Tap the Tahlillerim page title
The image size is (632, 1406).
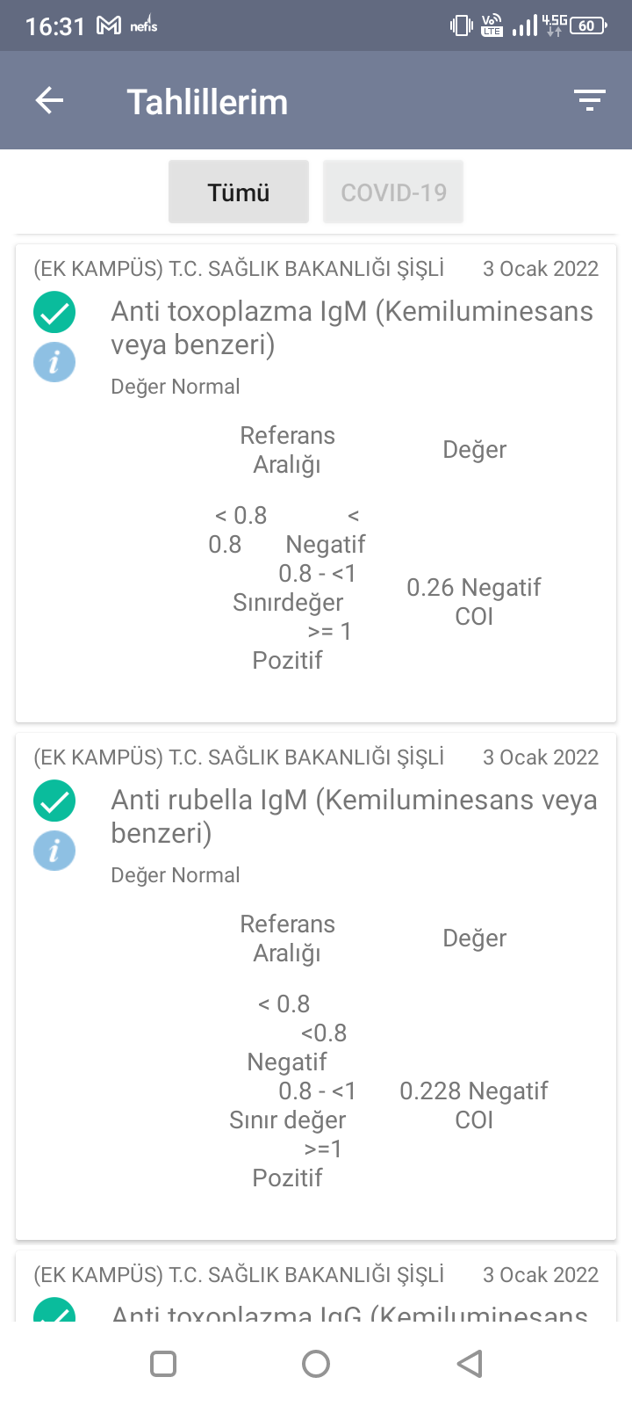tap(207, 102)
